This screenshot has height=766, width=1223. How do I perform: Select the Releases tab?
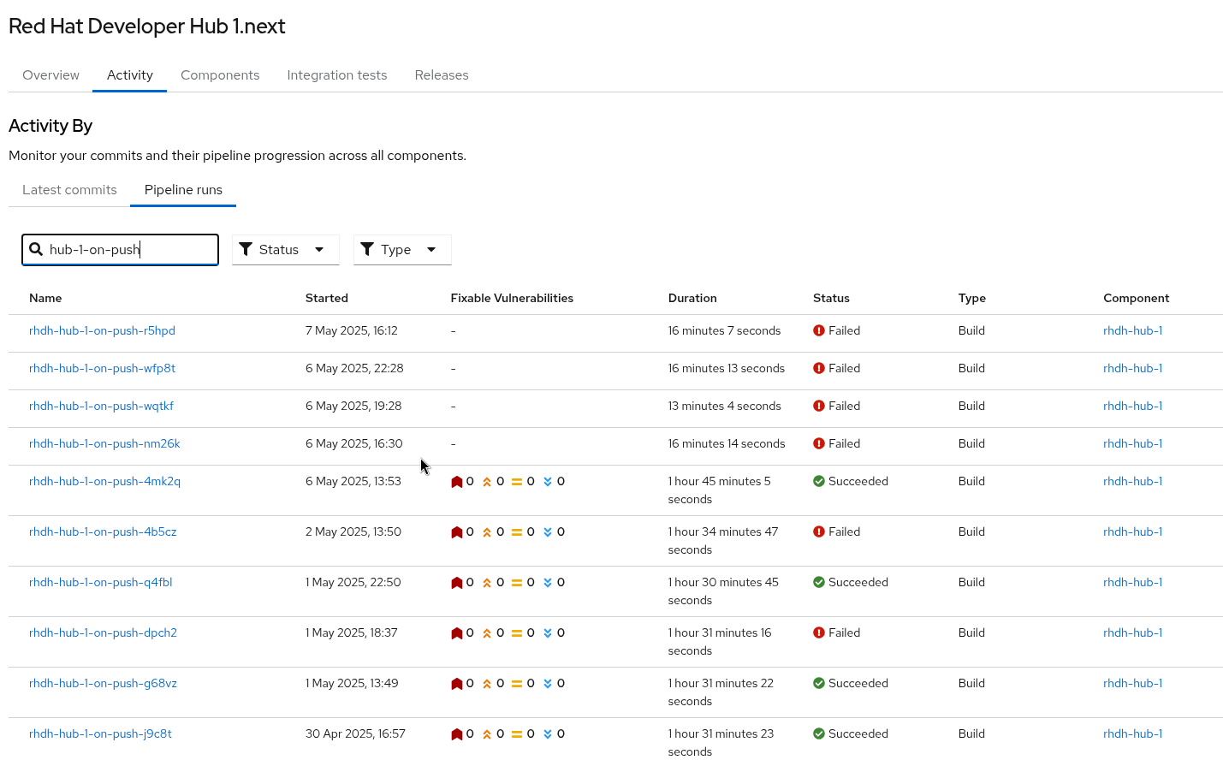pyautogui.click(x=442, y=75)
